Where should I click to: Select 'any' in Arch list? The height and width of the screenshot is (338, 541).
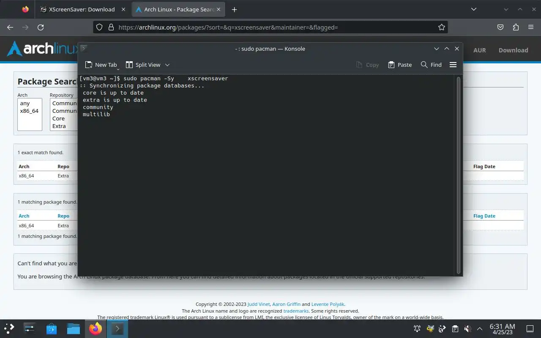point(25,103)
